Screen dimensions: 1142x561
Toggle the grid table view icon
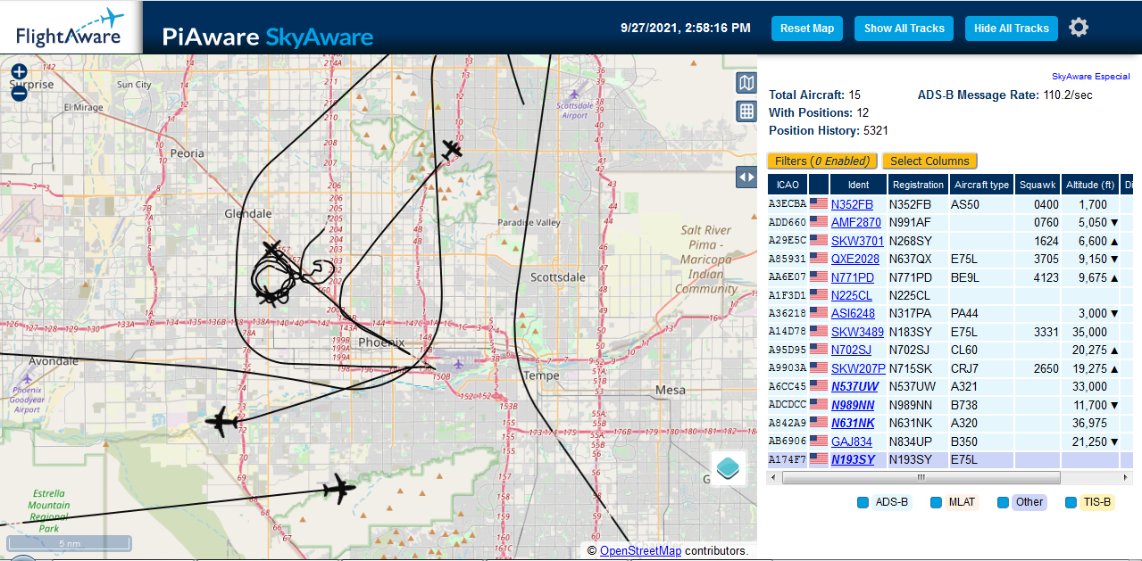click(x=746, y=111)
